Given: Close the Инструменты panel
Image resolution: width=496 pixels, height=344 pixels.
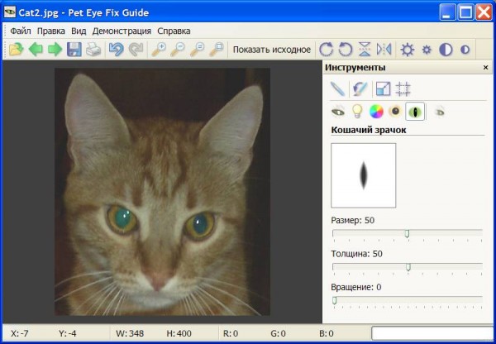Looking at the screenshot, I should pos(485,68).
